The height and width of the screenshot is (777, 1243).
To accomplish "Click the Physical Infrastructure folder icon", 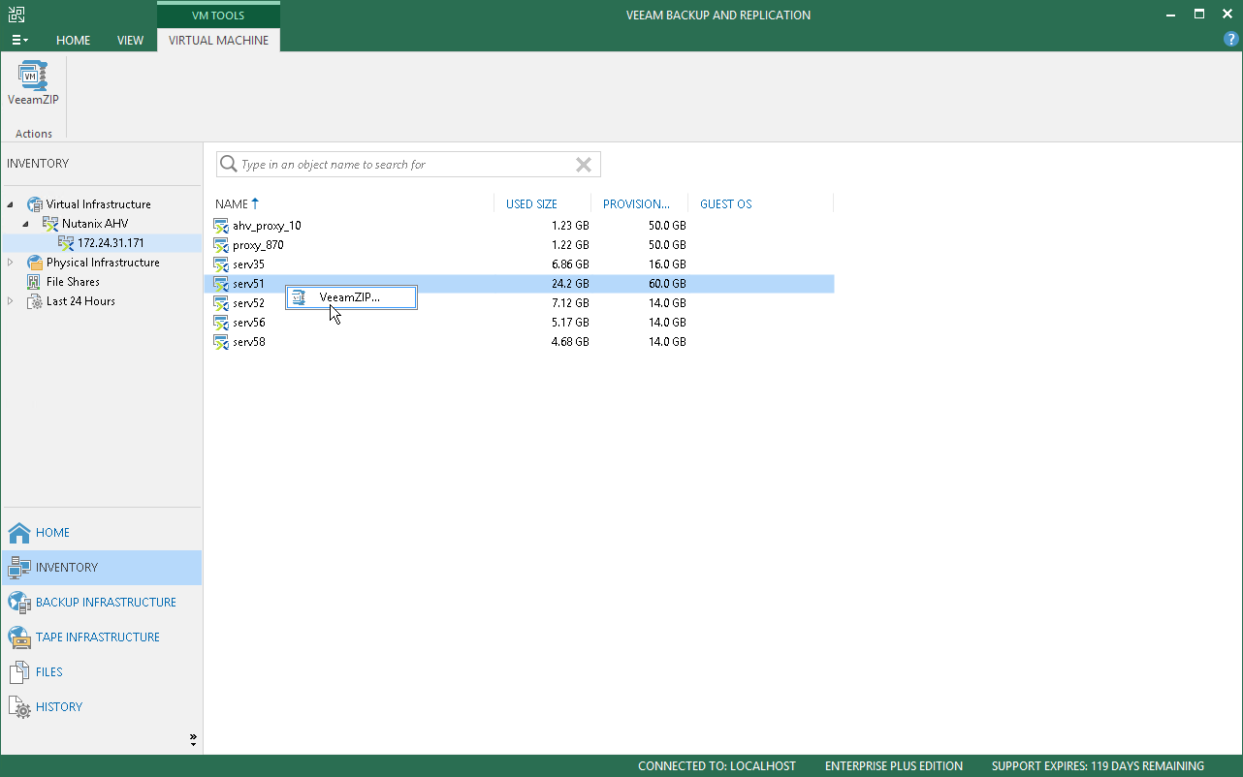I will pyautogui.click(x=35, y=263).
